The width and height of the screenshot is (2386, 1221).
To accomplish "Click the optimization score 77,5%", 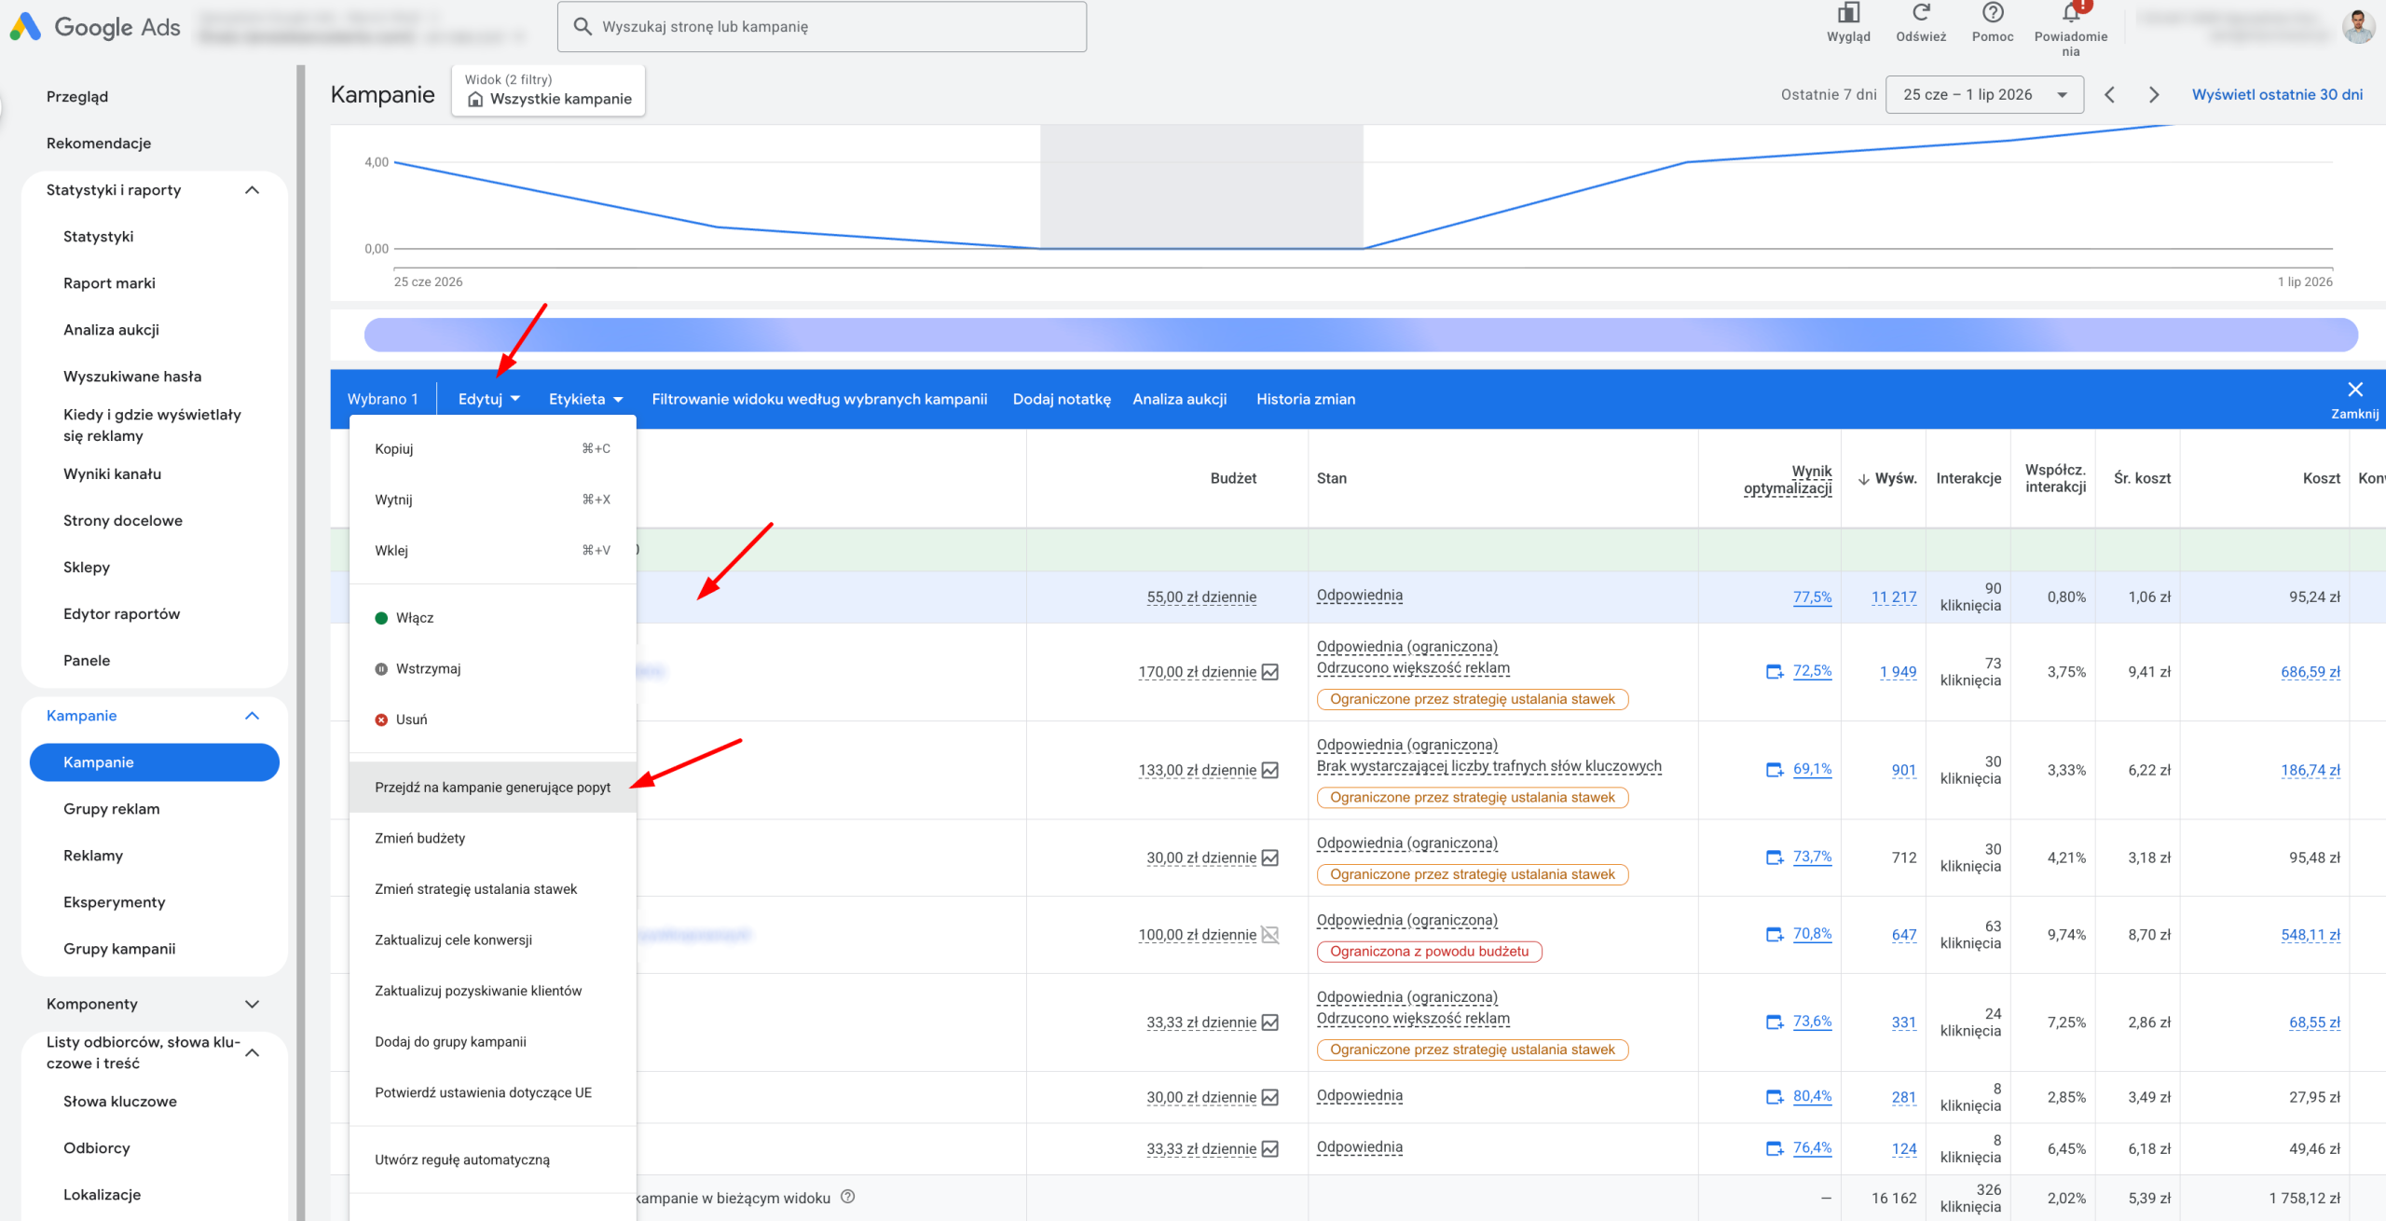I will (1812, 597).
